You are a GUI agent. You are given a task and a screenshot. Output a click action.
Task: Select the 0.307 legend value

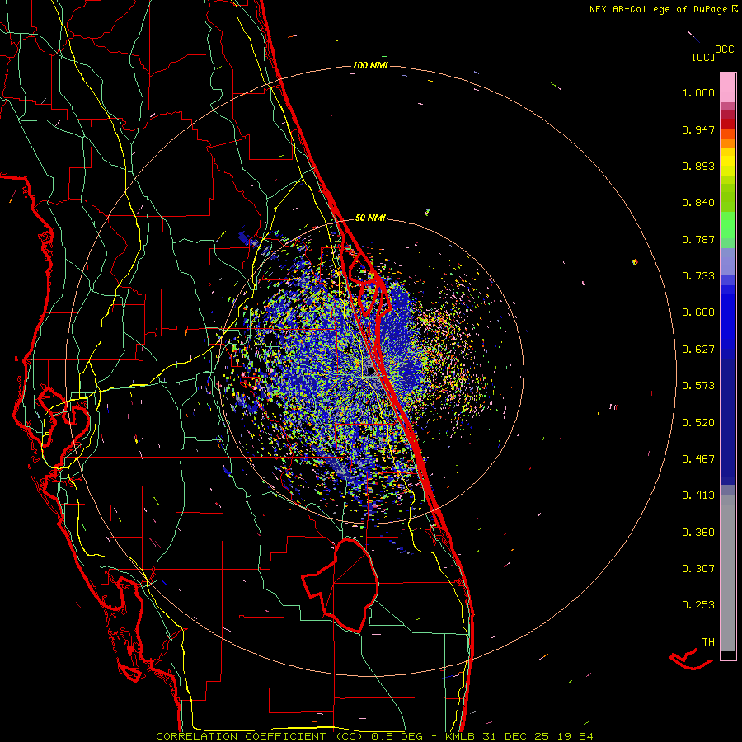point(698,569)
